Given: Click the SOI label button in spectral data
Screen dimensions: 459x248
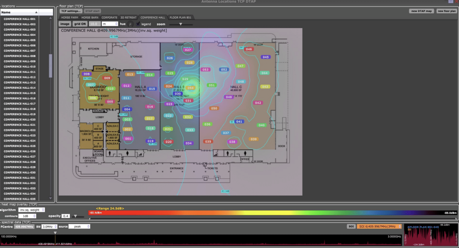Looking at the screenshot, I should coord(351,226).
